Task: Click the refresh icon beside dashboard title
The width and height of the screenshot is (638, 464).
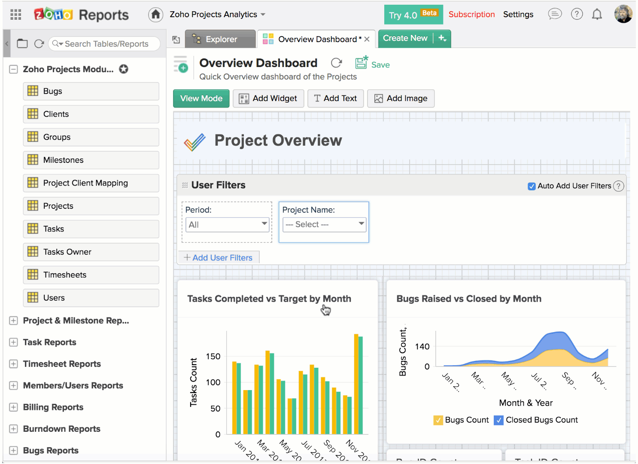Action: [336, 63]
